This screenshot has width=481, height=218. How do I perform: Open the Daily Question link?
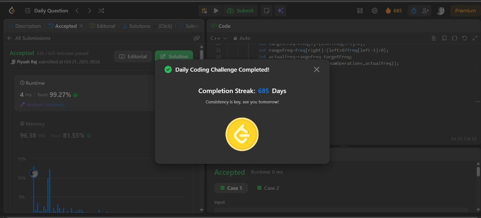tap(51, 11)
